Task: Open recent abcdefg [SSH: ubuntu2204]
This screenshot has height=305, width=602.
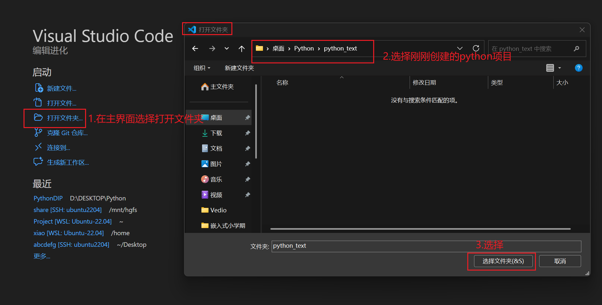Action: (x=71, y=245)
